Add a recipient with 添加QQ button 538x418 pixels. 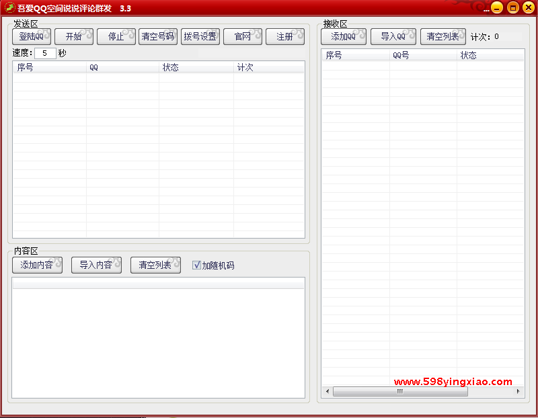(x=344, y=36)
